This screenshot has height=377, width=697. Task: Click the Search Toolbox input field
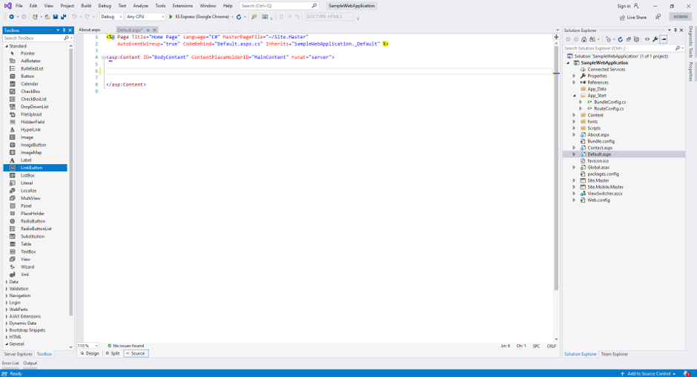pyautogui.click(x=34, y=39)
